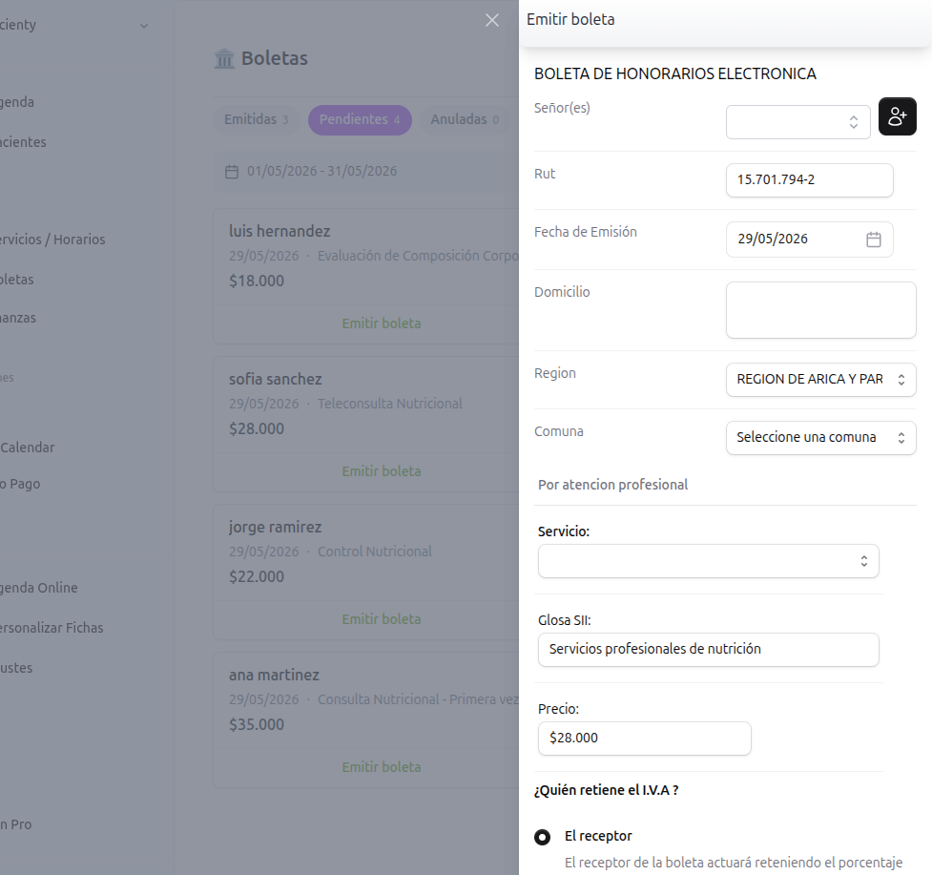Image resolution: width=932 pixels, height=875 pixels.
Task: Switch to Pendientes tab
Action: [x=360, y=119]
